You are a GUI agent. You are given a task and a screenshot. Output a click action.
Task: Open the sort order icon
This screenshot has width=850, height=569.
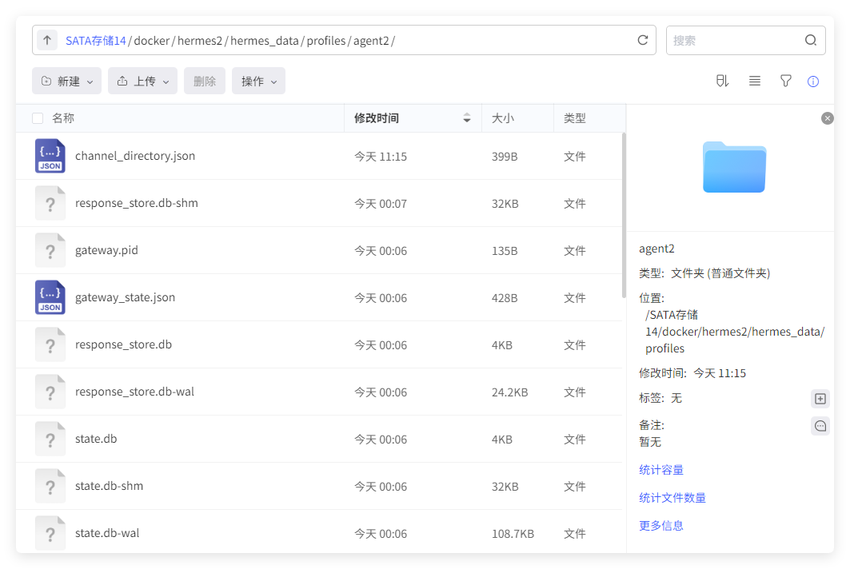(722, 82)
